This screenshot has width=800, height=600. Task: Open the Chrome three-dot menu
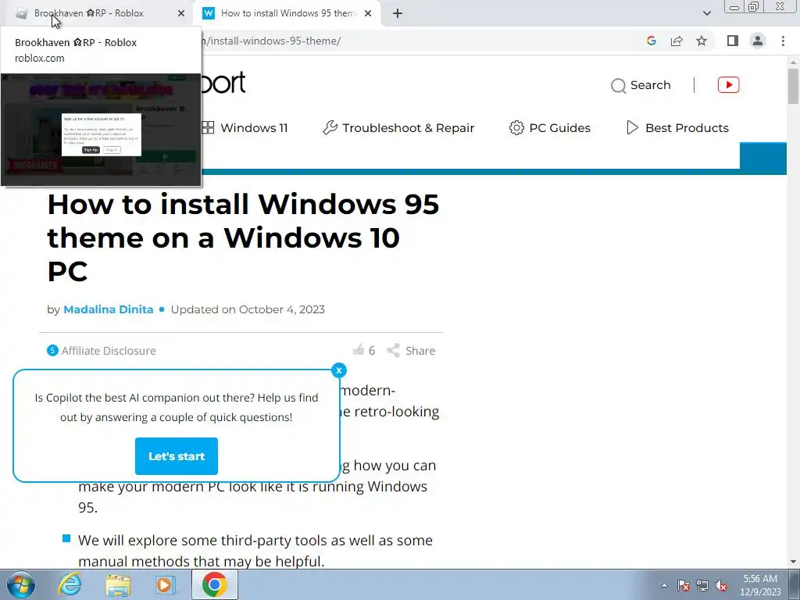click(x=783, y=41)
